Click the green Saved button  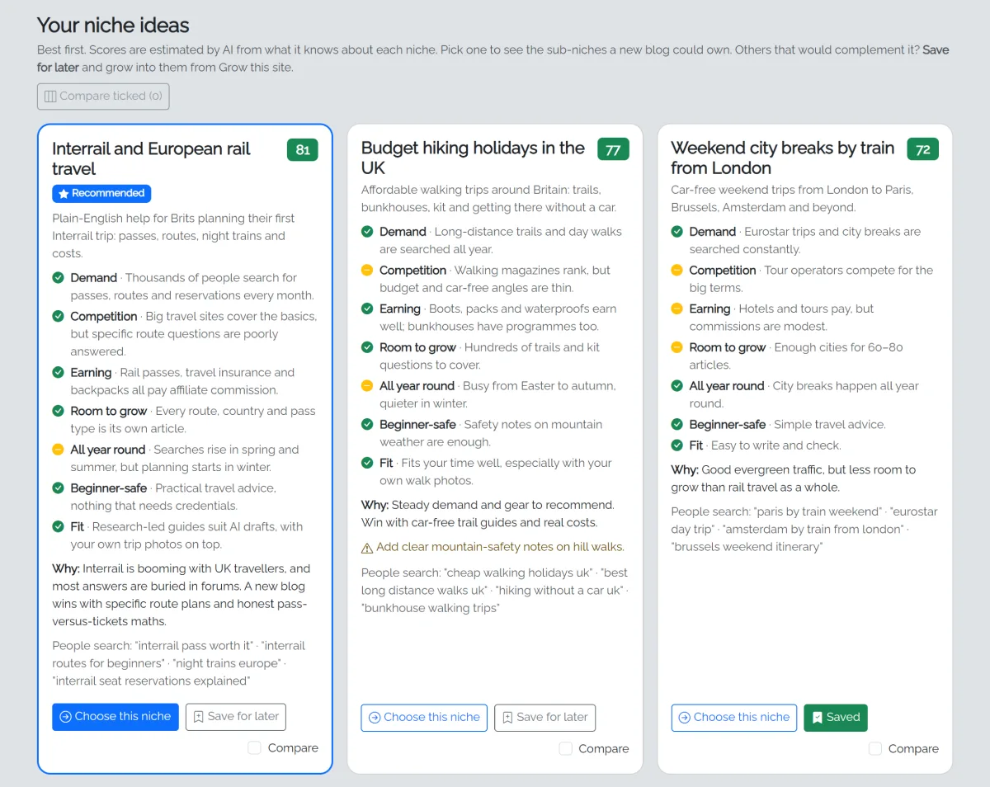click(835, 717)
